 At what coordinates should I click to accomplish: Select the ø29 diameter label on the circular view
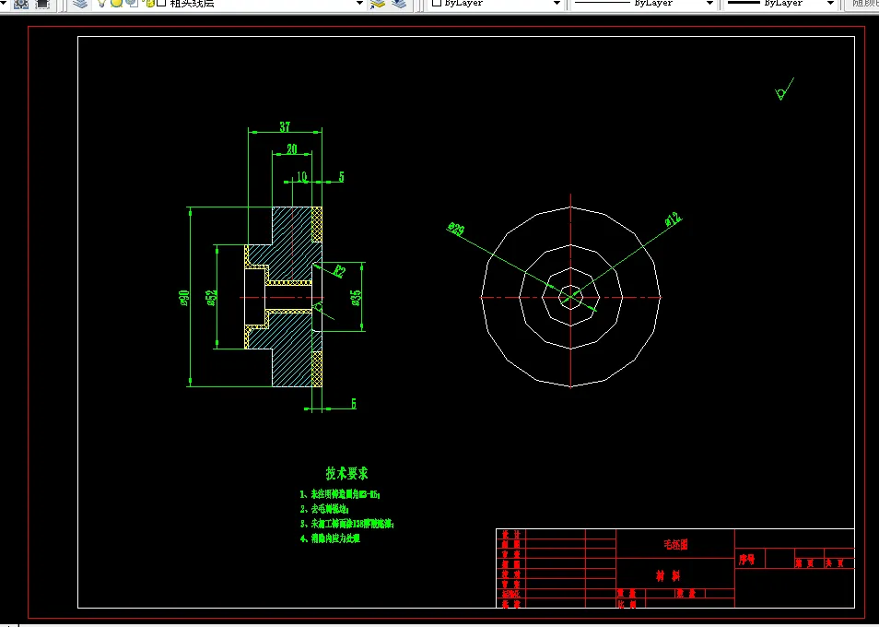pyautogui.click(x=456, y=229)
